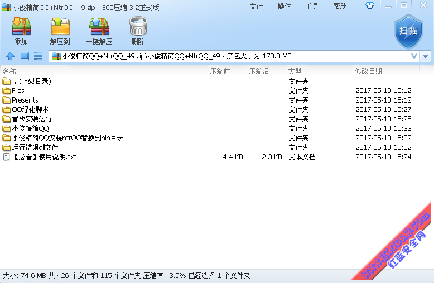Screen dimensions: 434x283
Task: Switch to large icon view mode
Action: (25, 56)
